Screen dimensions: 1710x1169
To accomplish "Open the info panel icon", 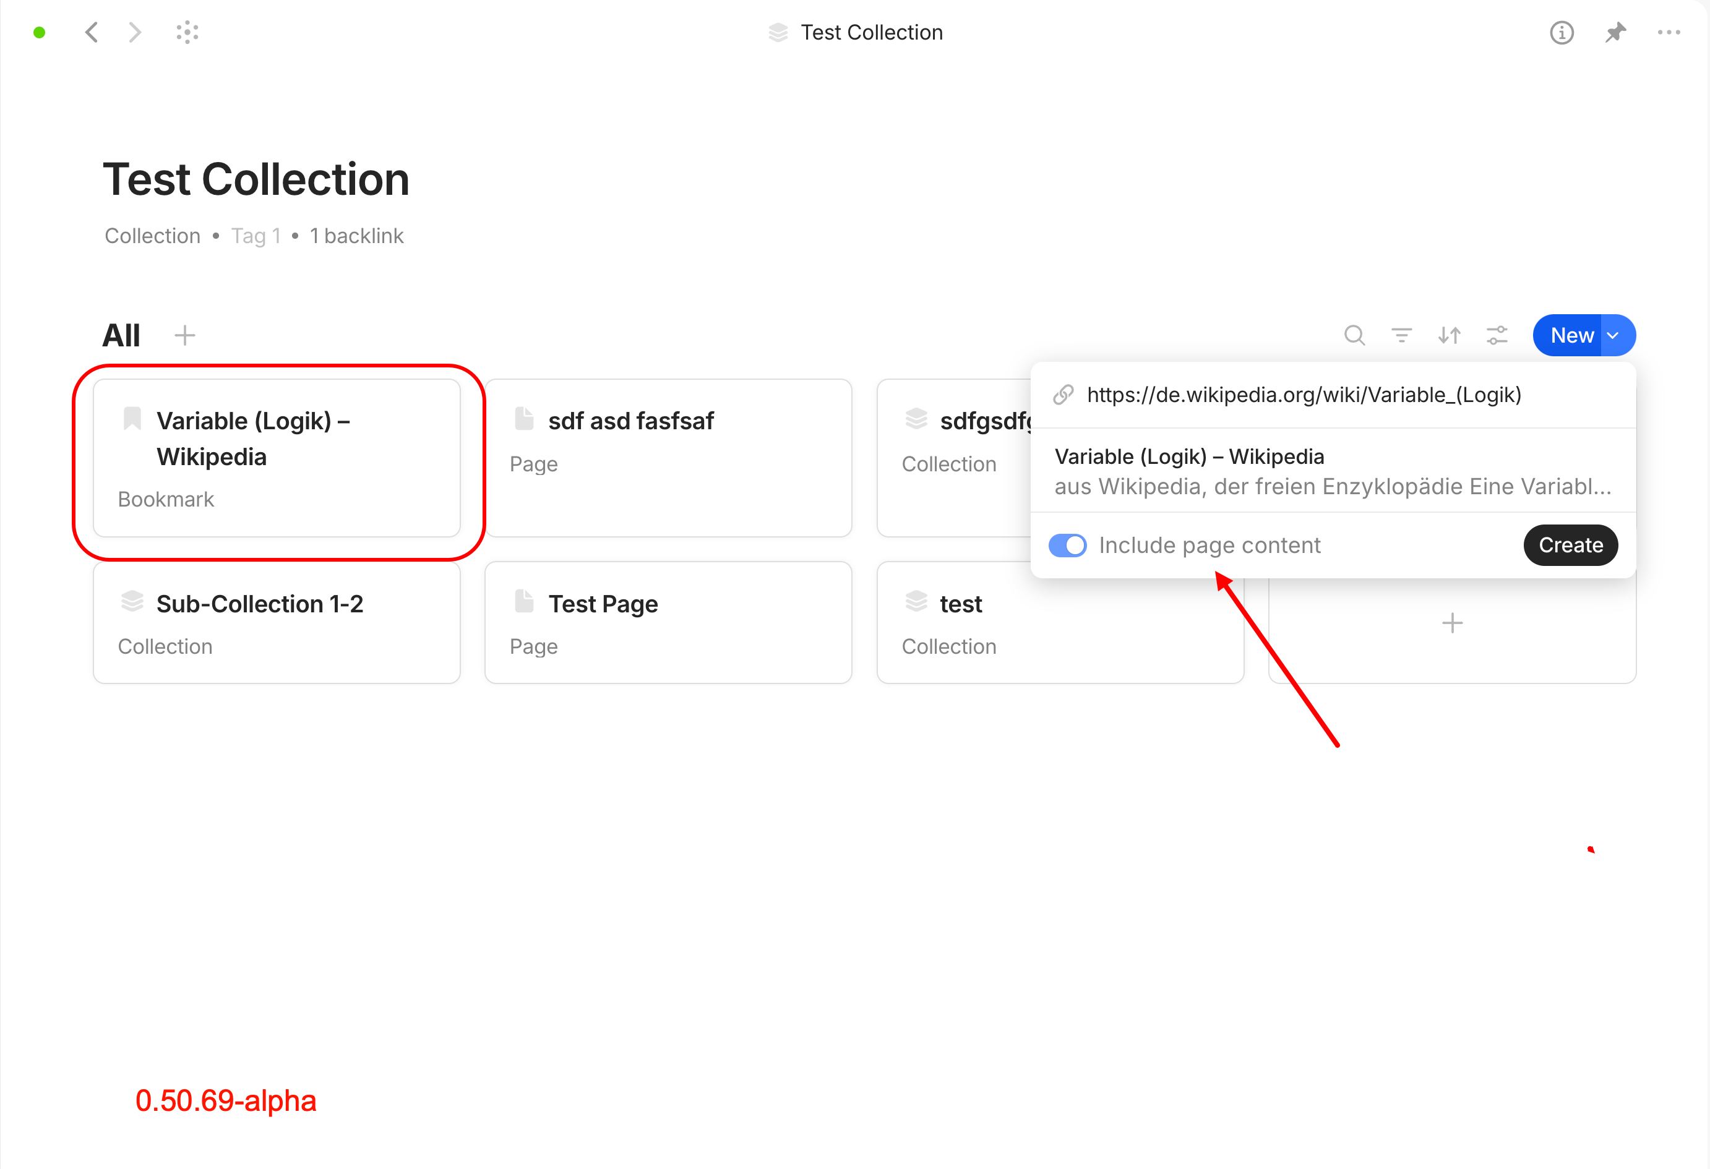I will tap(1562, 32).
